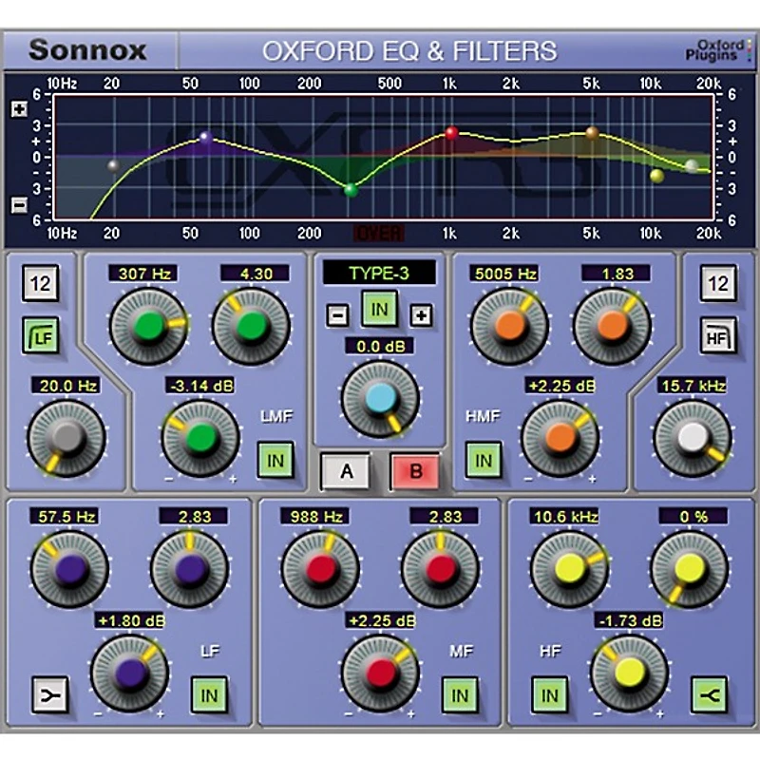Click the grey low filter node on graph
Screen dimensions: 760x760
[113, 165]
